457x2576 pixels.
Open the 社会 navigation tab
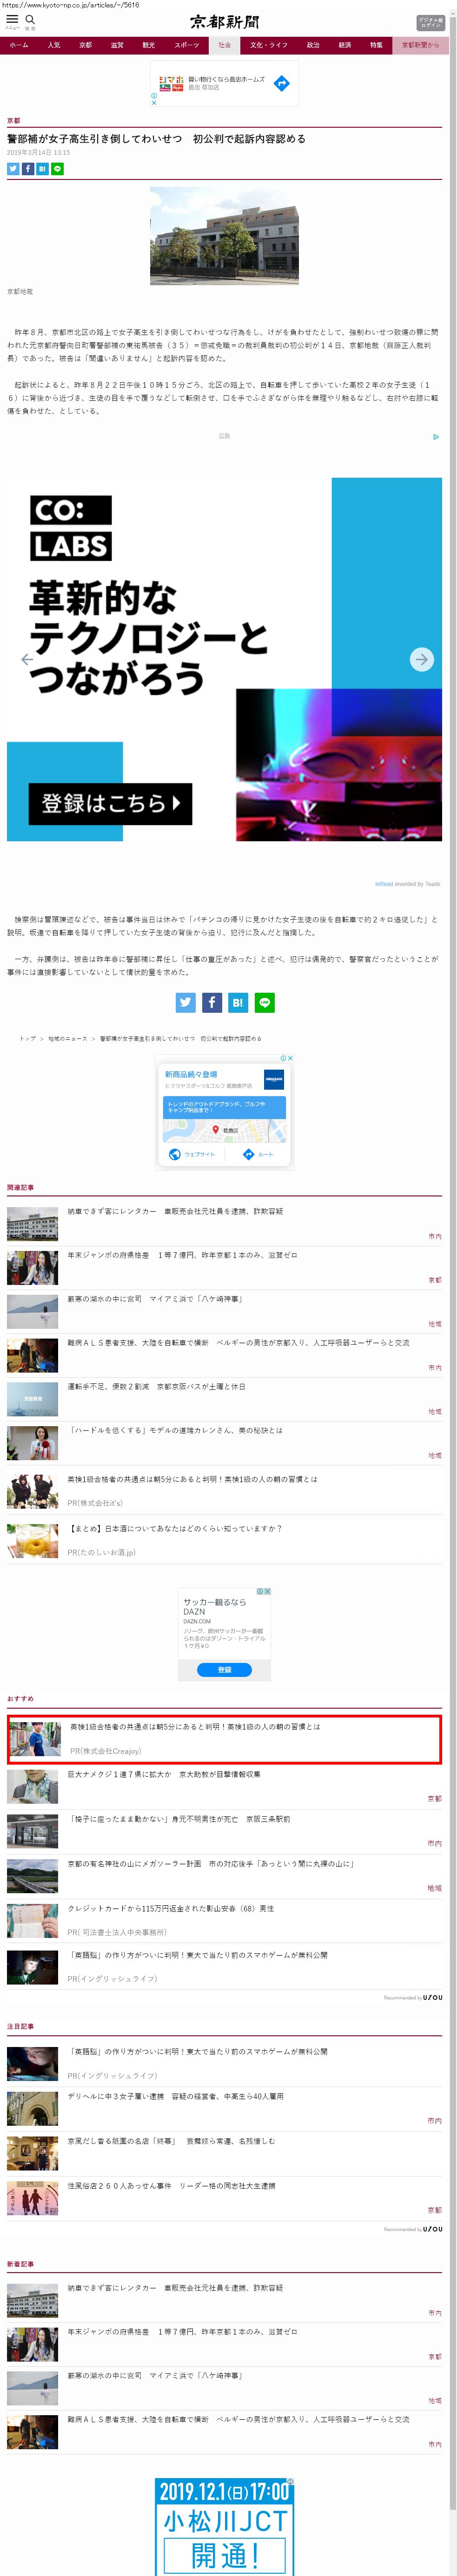tap(225, 45)
